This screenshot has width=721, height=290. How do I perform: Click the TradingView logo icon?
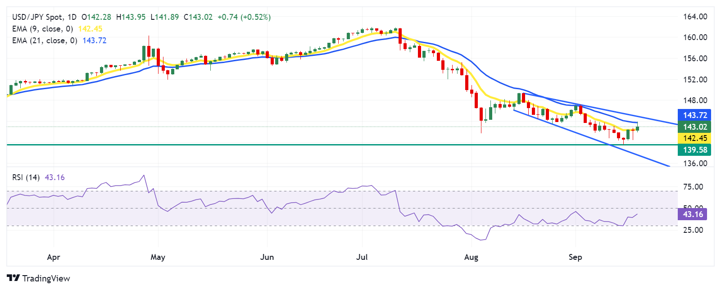[14, 278]
